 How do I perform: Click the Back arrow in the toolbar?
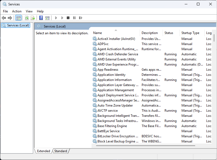pos(4,18)
